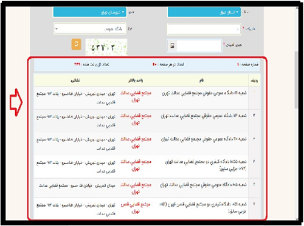Click the page's vertical scrollbar thumb
Image resolution: width=304 pixels, height=226 pixels.
pos(296,80)
